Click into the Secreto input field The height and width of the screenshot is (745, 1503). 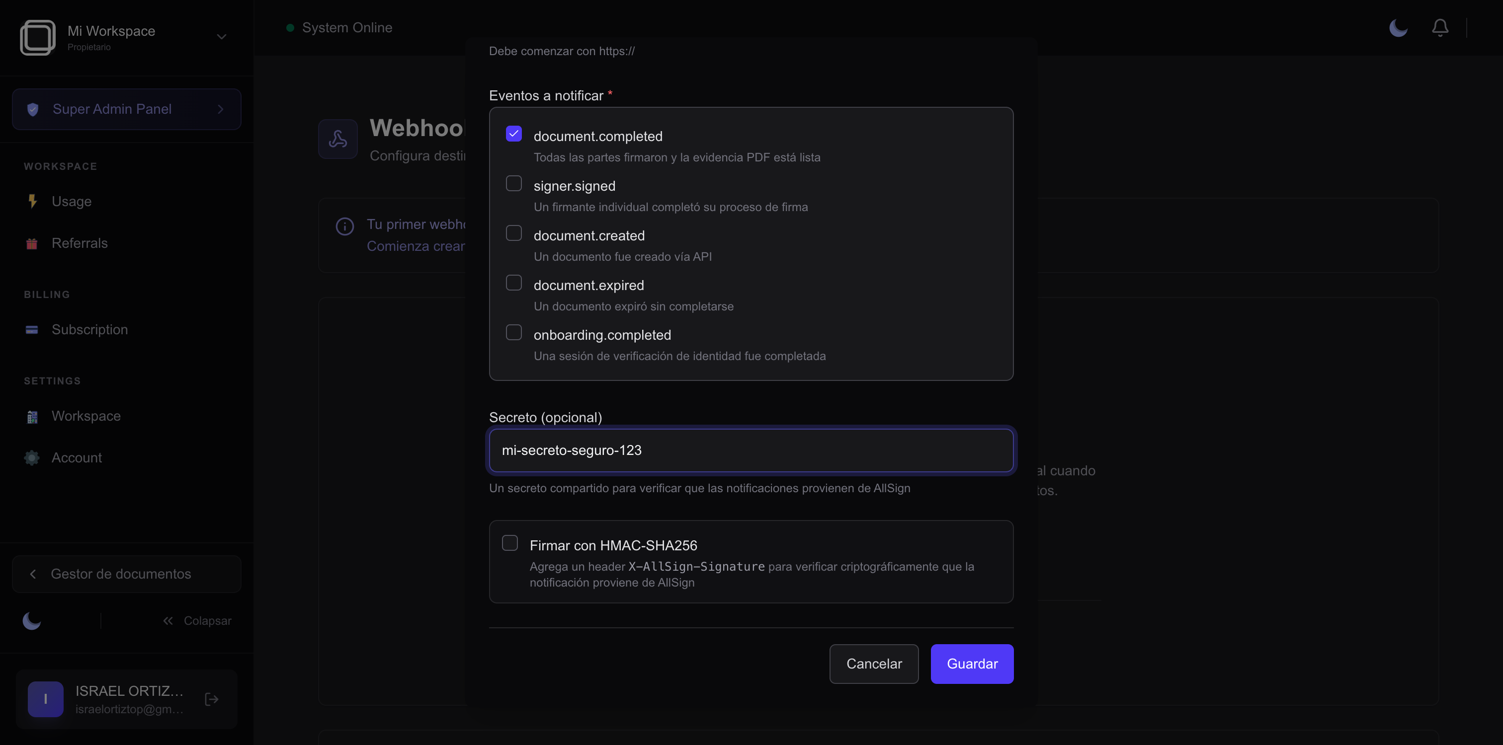click(751, 450)
